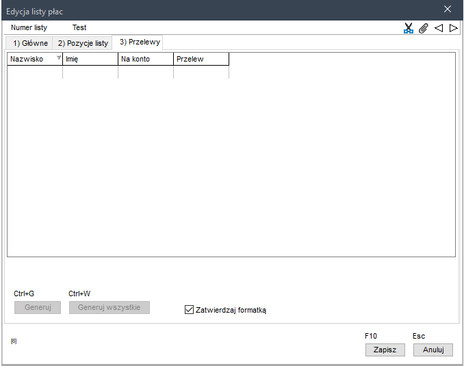Click the Generuj wszystkie button

click(109, 307)
